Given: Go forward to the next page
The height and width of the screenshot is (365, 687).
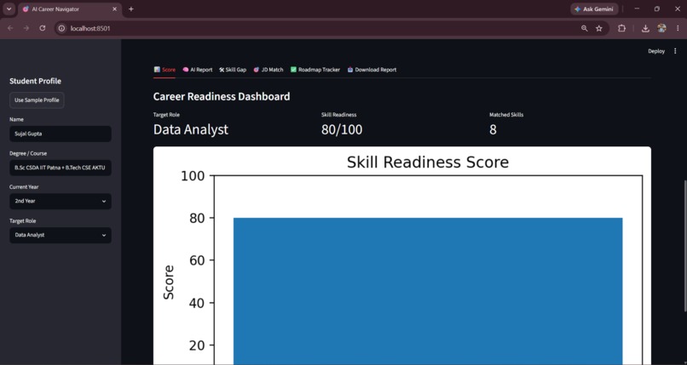Looking at the screenshot, I should click(26, 28).
